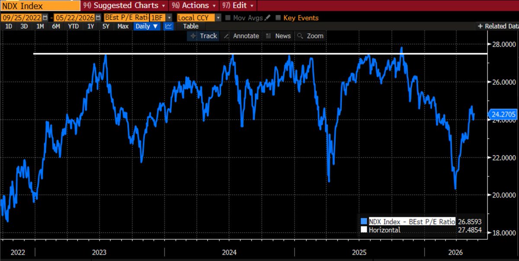
Task: Select the line chart type icon
Action: 169,26
